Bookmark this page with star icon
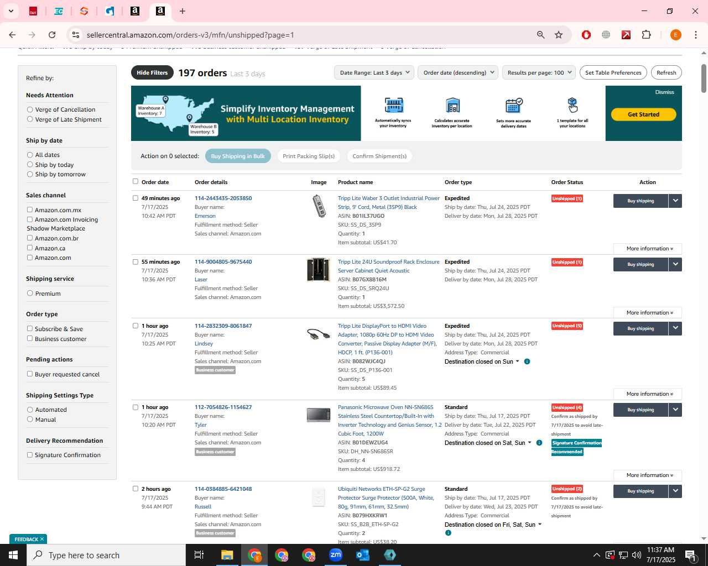708x566 pixels. (559, 35)
